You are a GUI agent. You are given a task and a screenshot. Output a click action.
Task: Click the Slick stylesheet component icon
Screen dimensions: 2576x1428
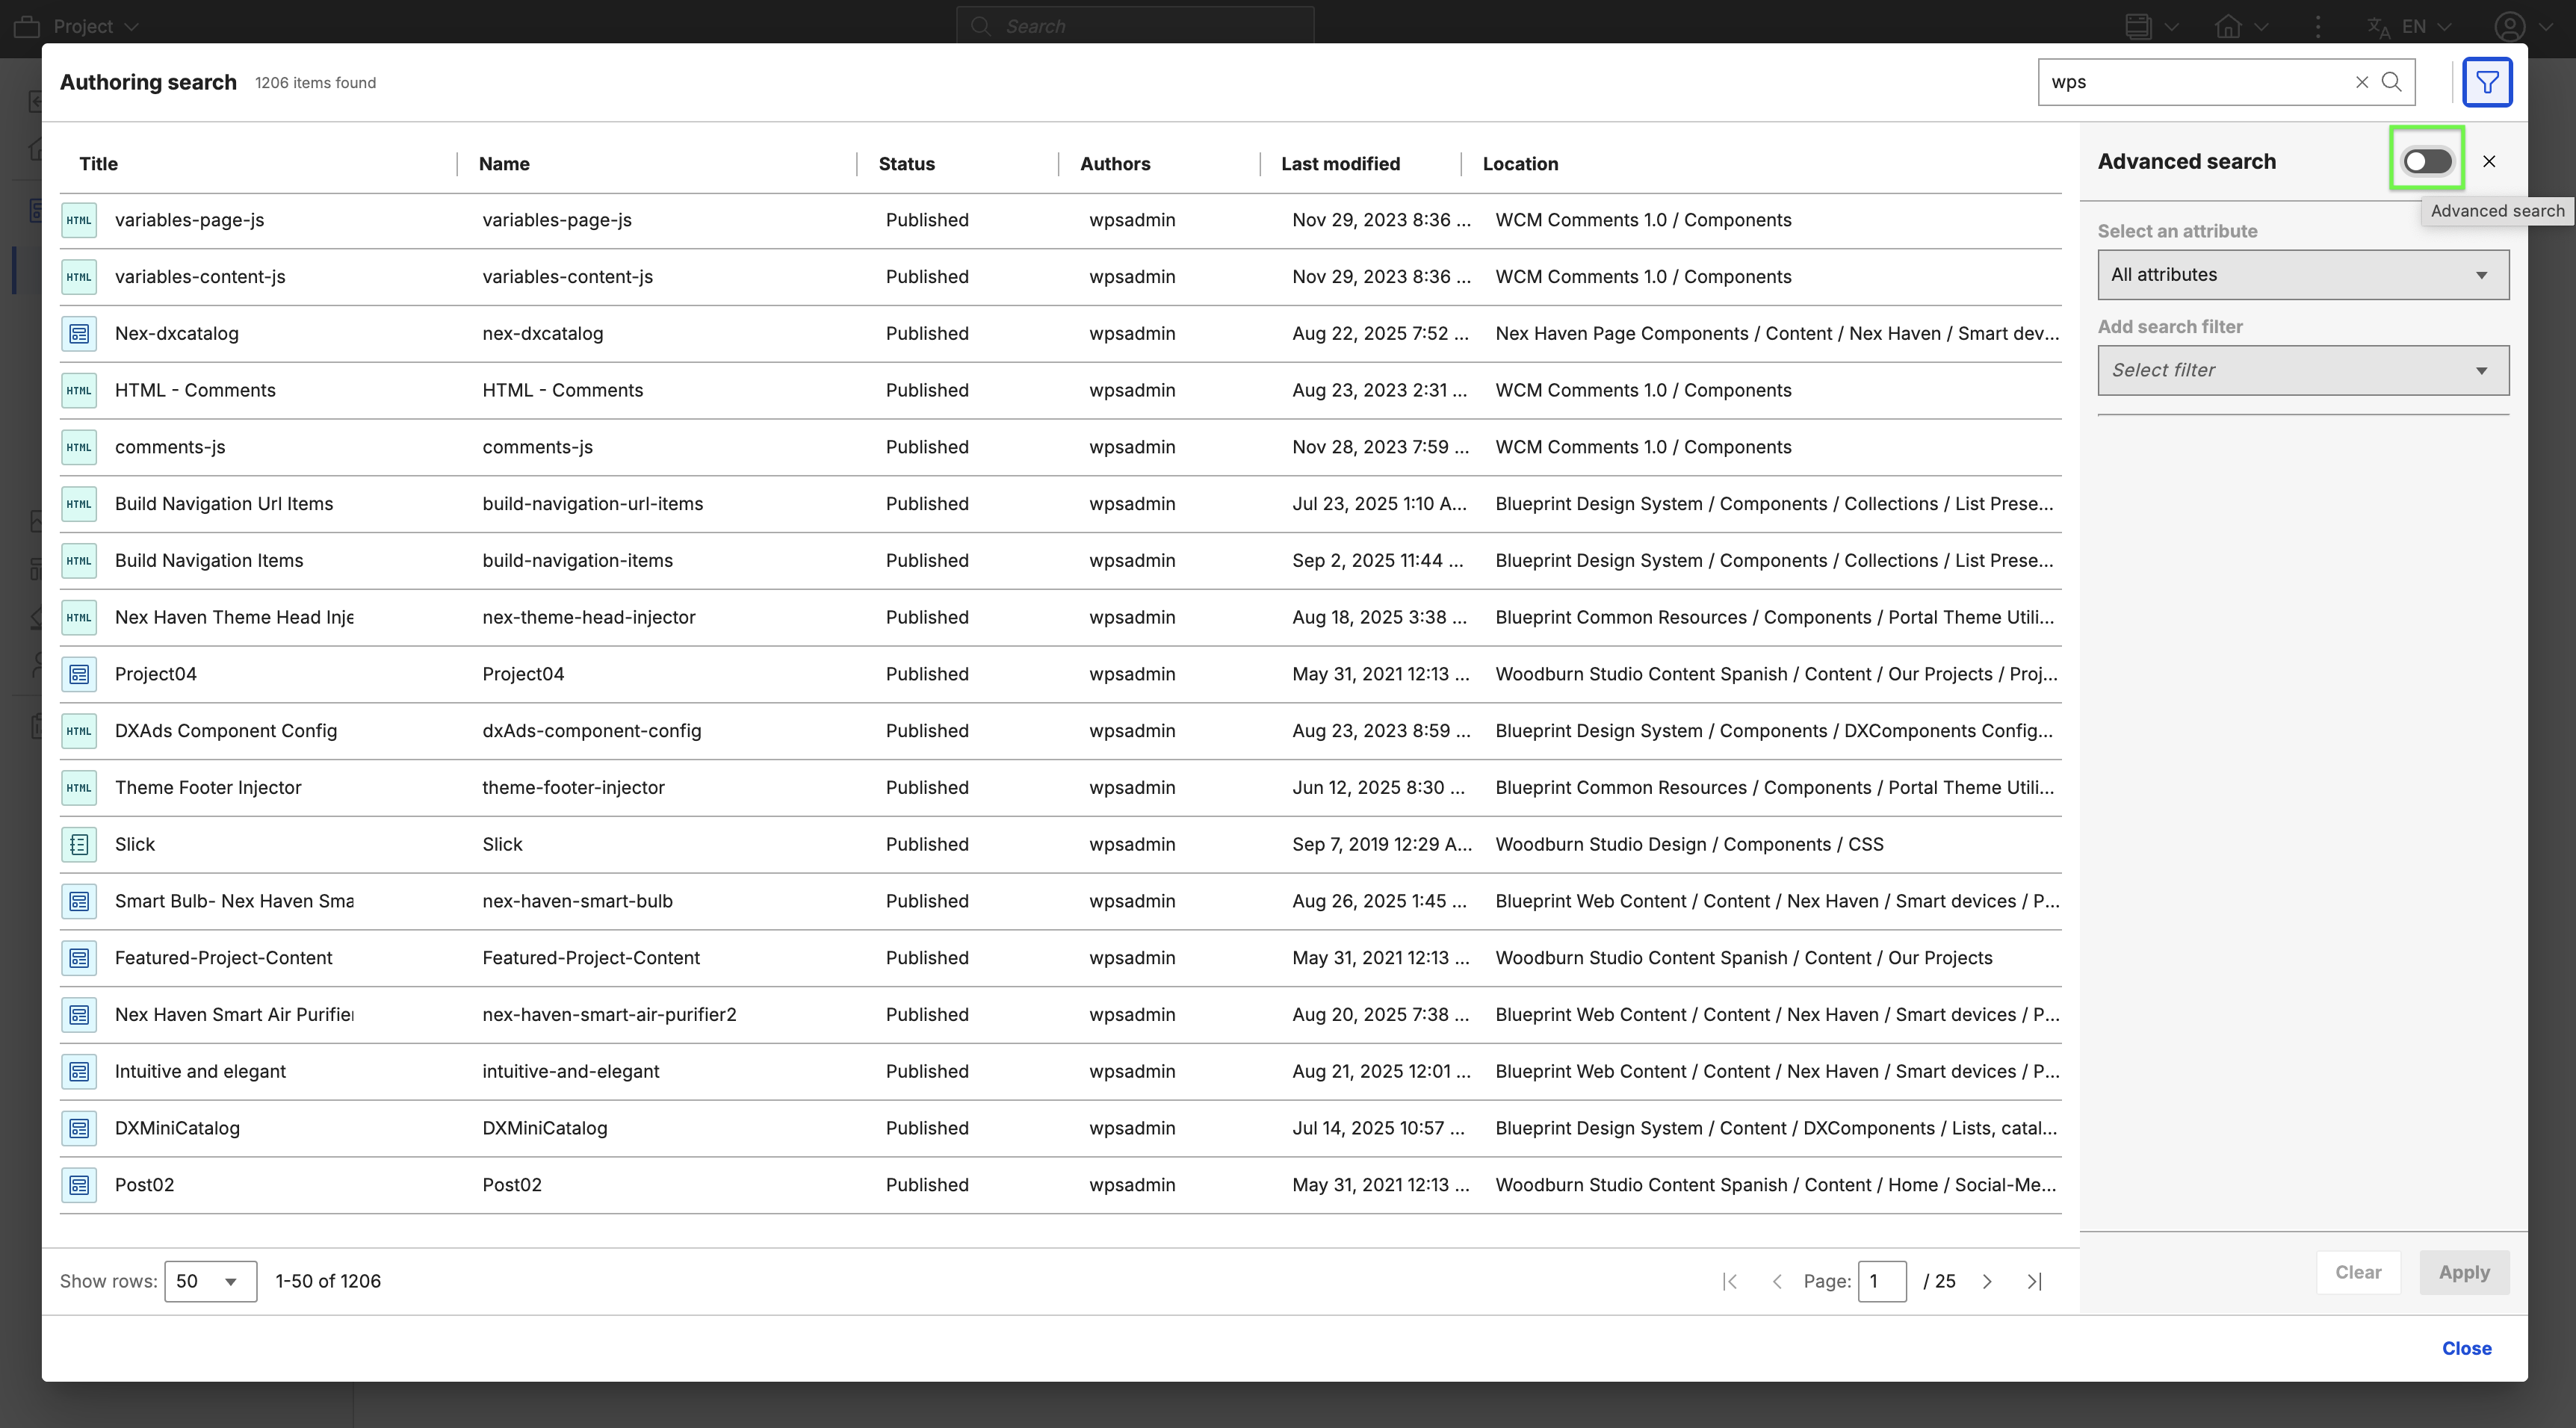point(79,844)
